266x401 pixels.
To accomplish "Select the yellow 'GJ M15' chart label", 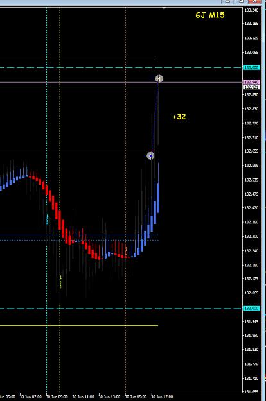I will point(210,15).
